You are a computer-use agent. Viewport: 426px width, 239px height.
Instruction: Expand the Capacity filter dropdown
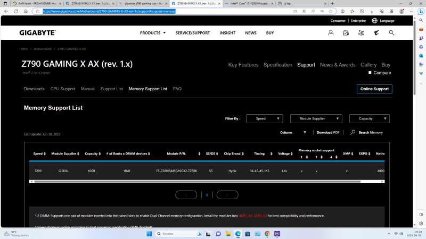[x=370, y=118]
